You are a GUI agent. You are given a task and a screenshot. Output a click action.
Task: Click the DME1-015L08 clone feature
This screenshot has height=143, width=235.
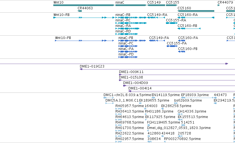point(177,80)
